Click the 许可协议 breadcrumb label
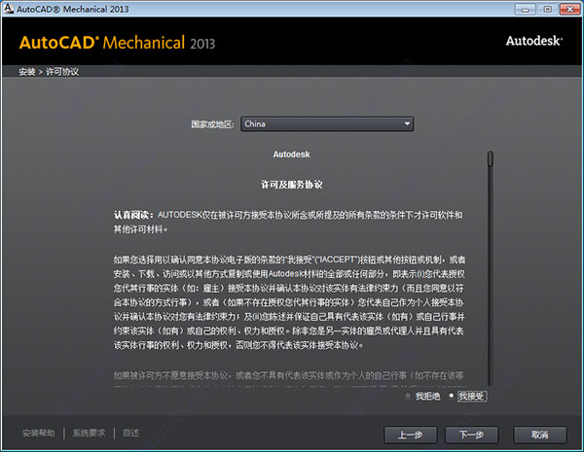The image size is (584, 452). [x=62, y=72]
